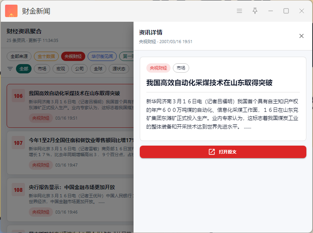Open original article via 打开原文 text
The image size is (313, 233).
pyautogui.click(x=228, y=152)
